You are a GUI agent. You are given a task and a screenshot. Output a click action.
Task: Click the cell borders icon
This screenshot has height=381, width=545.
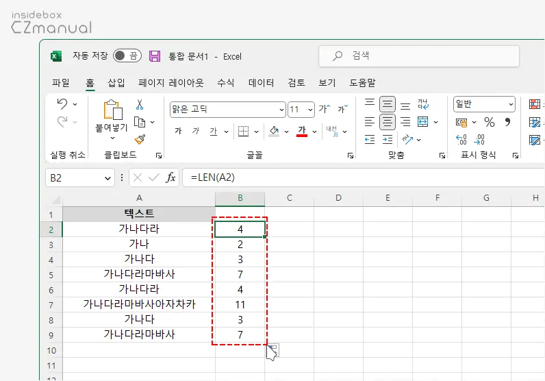[243, 131]
